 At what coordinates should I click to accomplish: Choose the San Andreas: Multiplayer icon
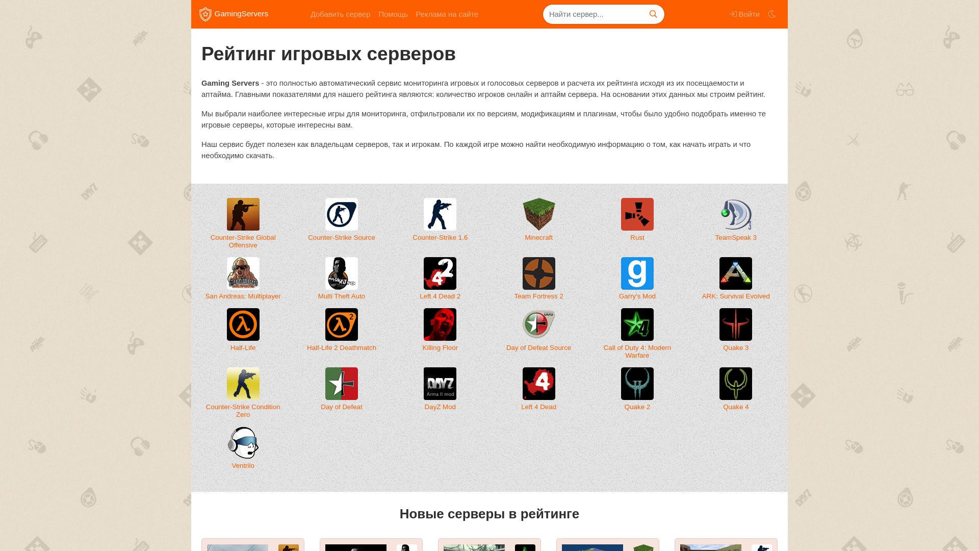point(243,273)
